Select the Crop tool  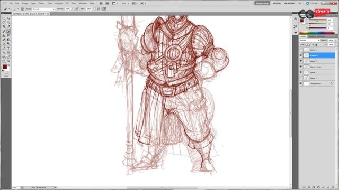click(x=4, y=27)
